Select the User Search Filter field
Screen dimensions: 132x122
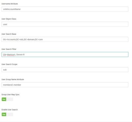coord(65,55)
